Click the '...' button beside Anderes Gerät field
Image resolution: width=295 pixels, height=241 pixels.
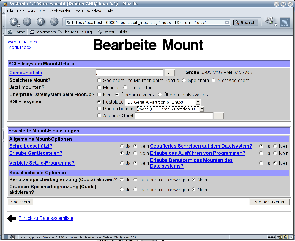219,116
